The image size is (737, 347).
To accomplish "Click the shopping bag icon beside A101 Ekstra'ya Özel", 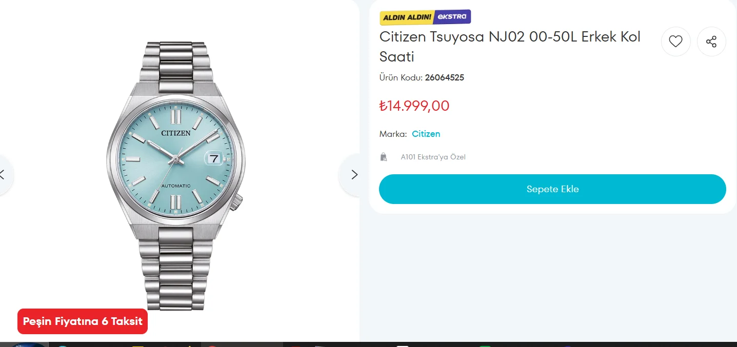I will pos(383,157).
